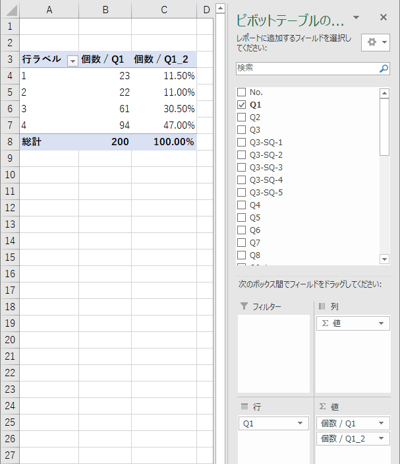This screenshot has width=400, height=464.
Task: Click the search magnifier icon in field search
Action: pyautogui.click(x=384, y=68)
